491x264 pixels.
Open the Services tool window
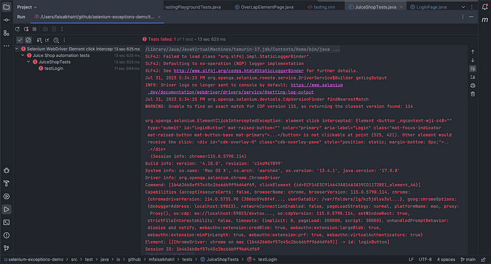[x=6, y=197]
